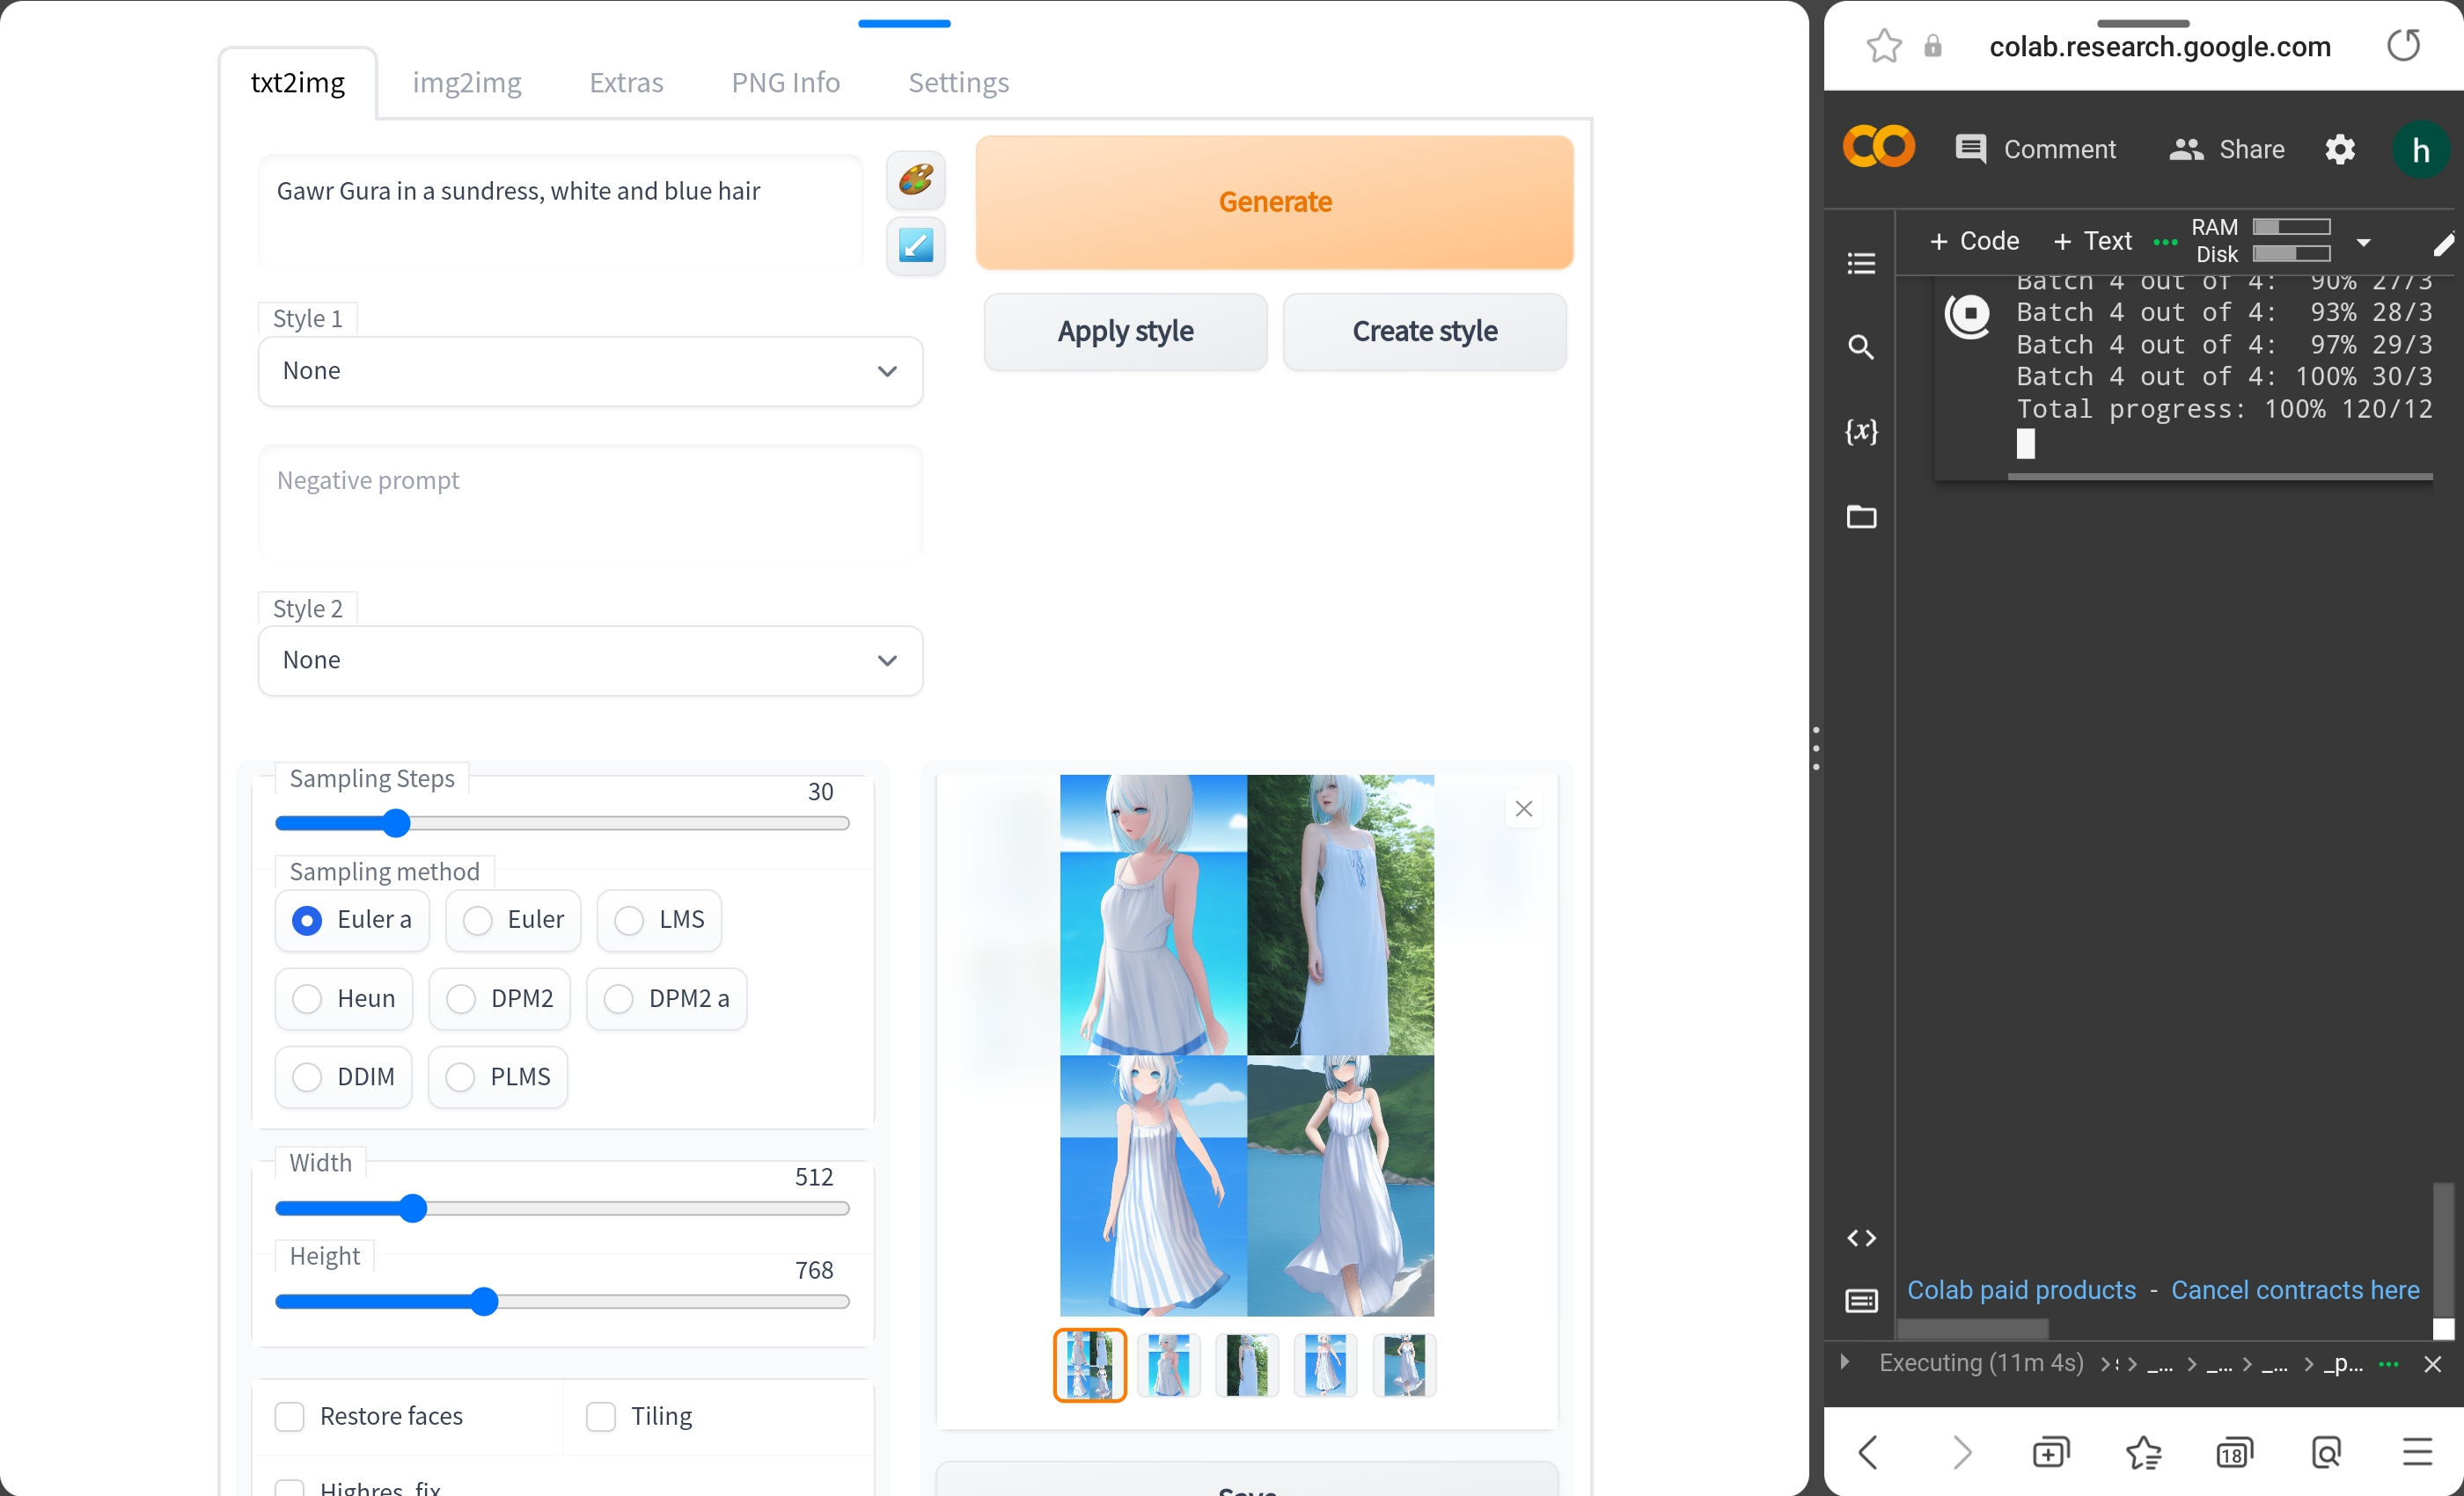Stop the running Colab cell
The width and height of the screenshot is (2464, 1496).
[x=1968, y=316]
